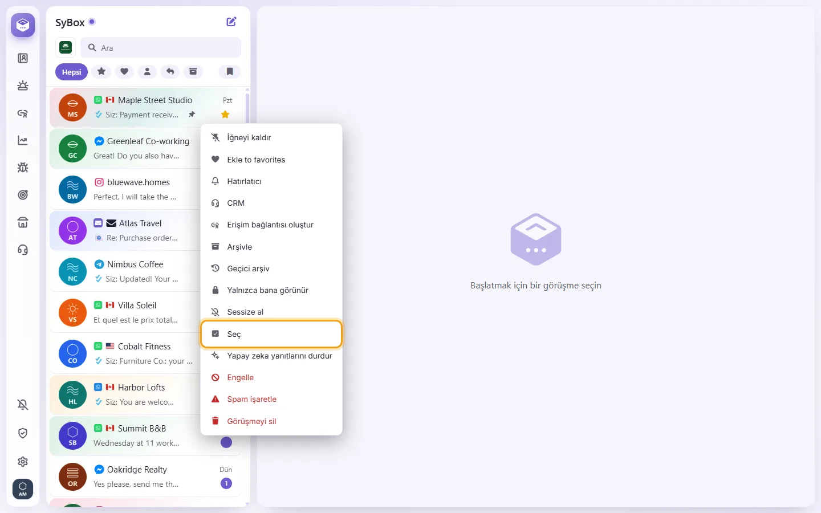Choose Yalnızca bana görünür option
This screenshot has height=513, width=821.
coord(271,290)
